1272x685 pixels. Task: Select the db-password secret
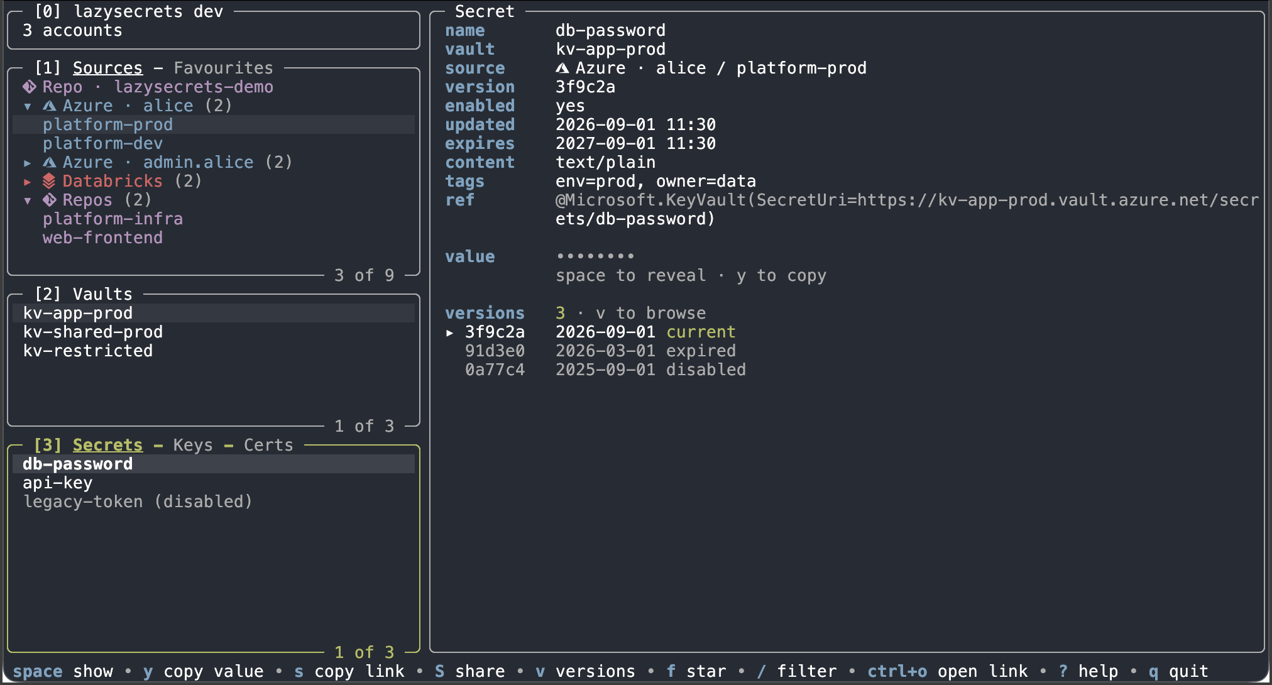(214, 464)
